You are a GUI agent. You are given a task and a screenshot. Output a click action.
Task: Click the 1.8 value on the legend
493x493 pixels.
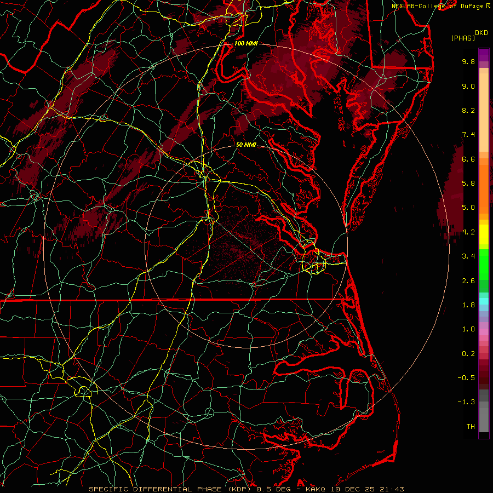(x=468, y=305)
